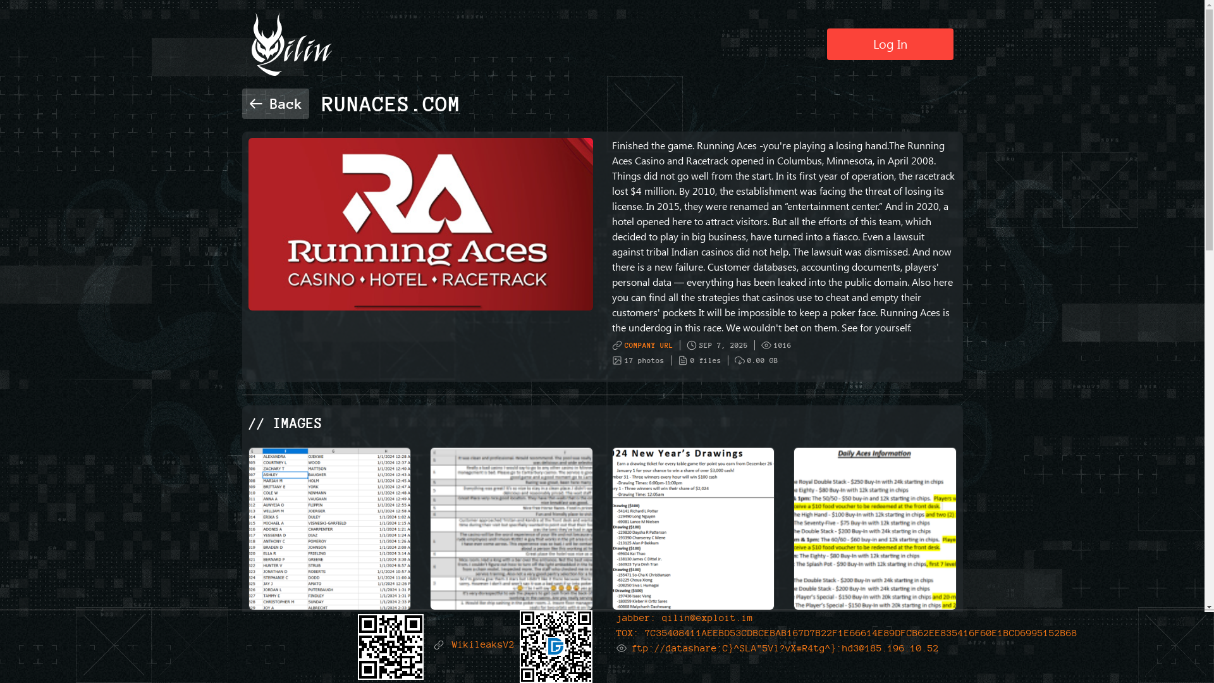The image size is (1214, 683).
Task: Click the file icon beside 0 files
Action: (x=683, y=360)
